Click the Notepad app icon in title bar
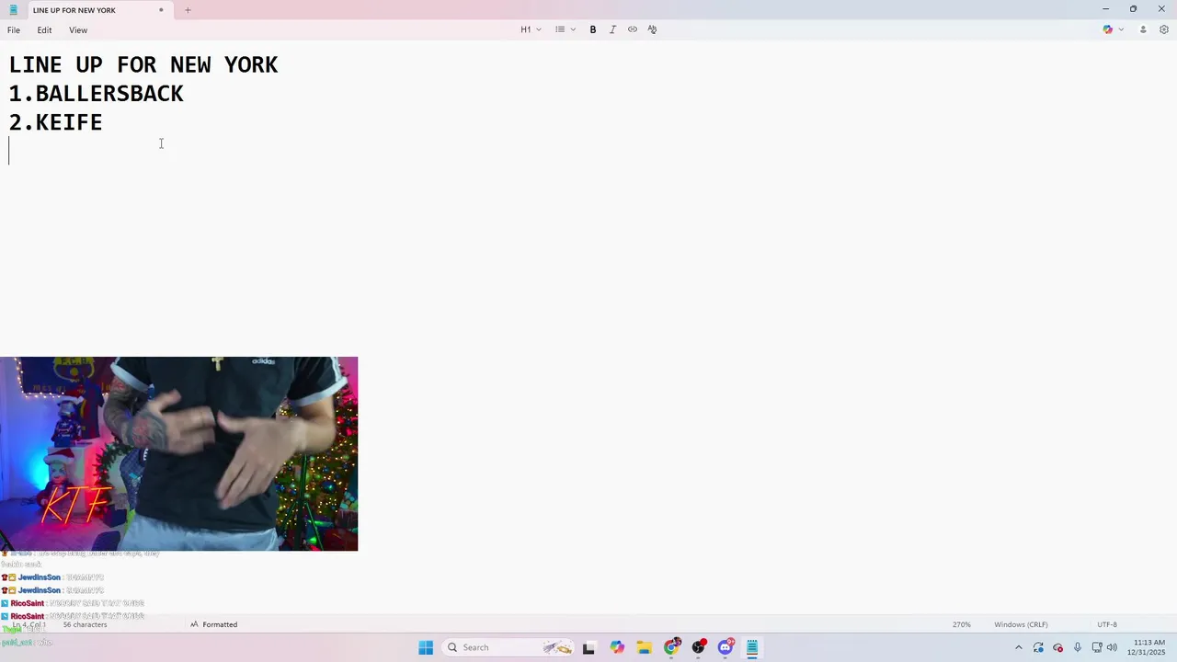This screenshot has width=1177, height=662. coord(14,10)
